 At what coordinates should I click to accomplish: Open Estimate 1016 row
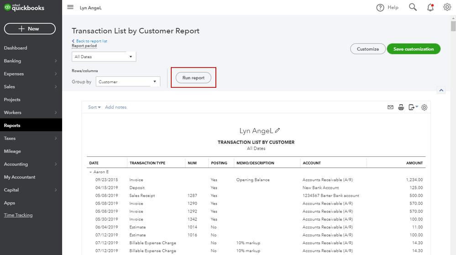click(x=256, y=235)
